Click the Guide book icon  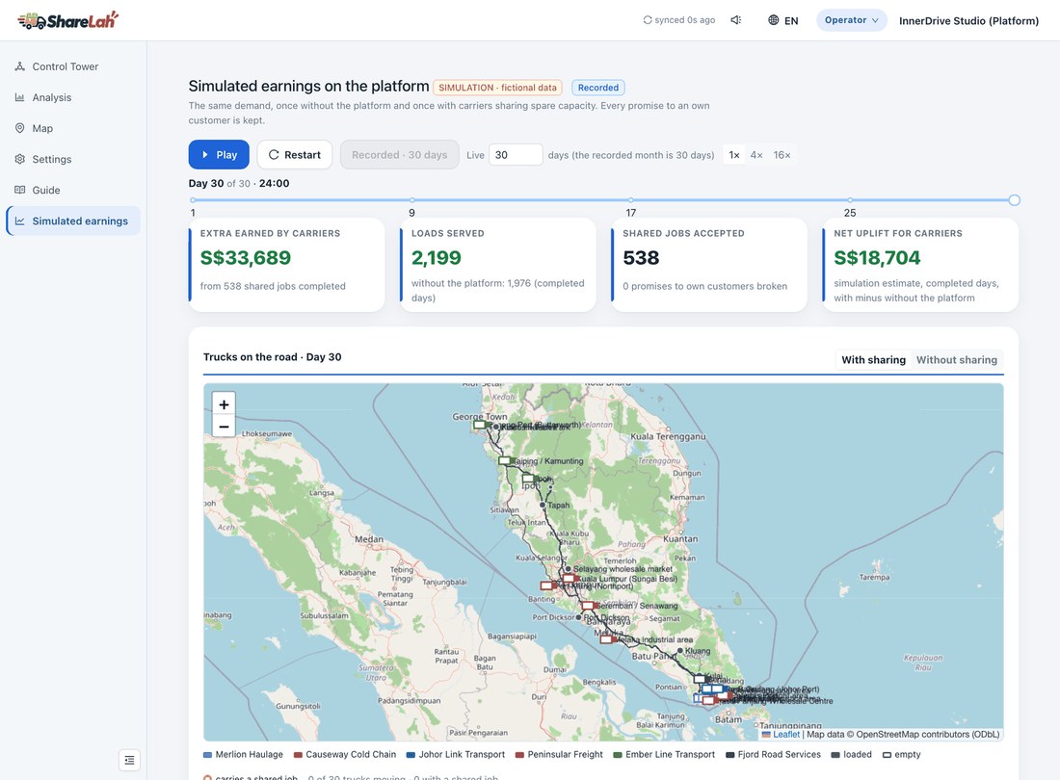tap(19, 191)
